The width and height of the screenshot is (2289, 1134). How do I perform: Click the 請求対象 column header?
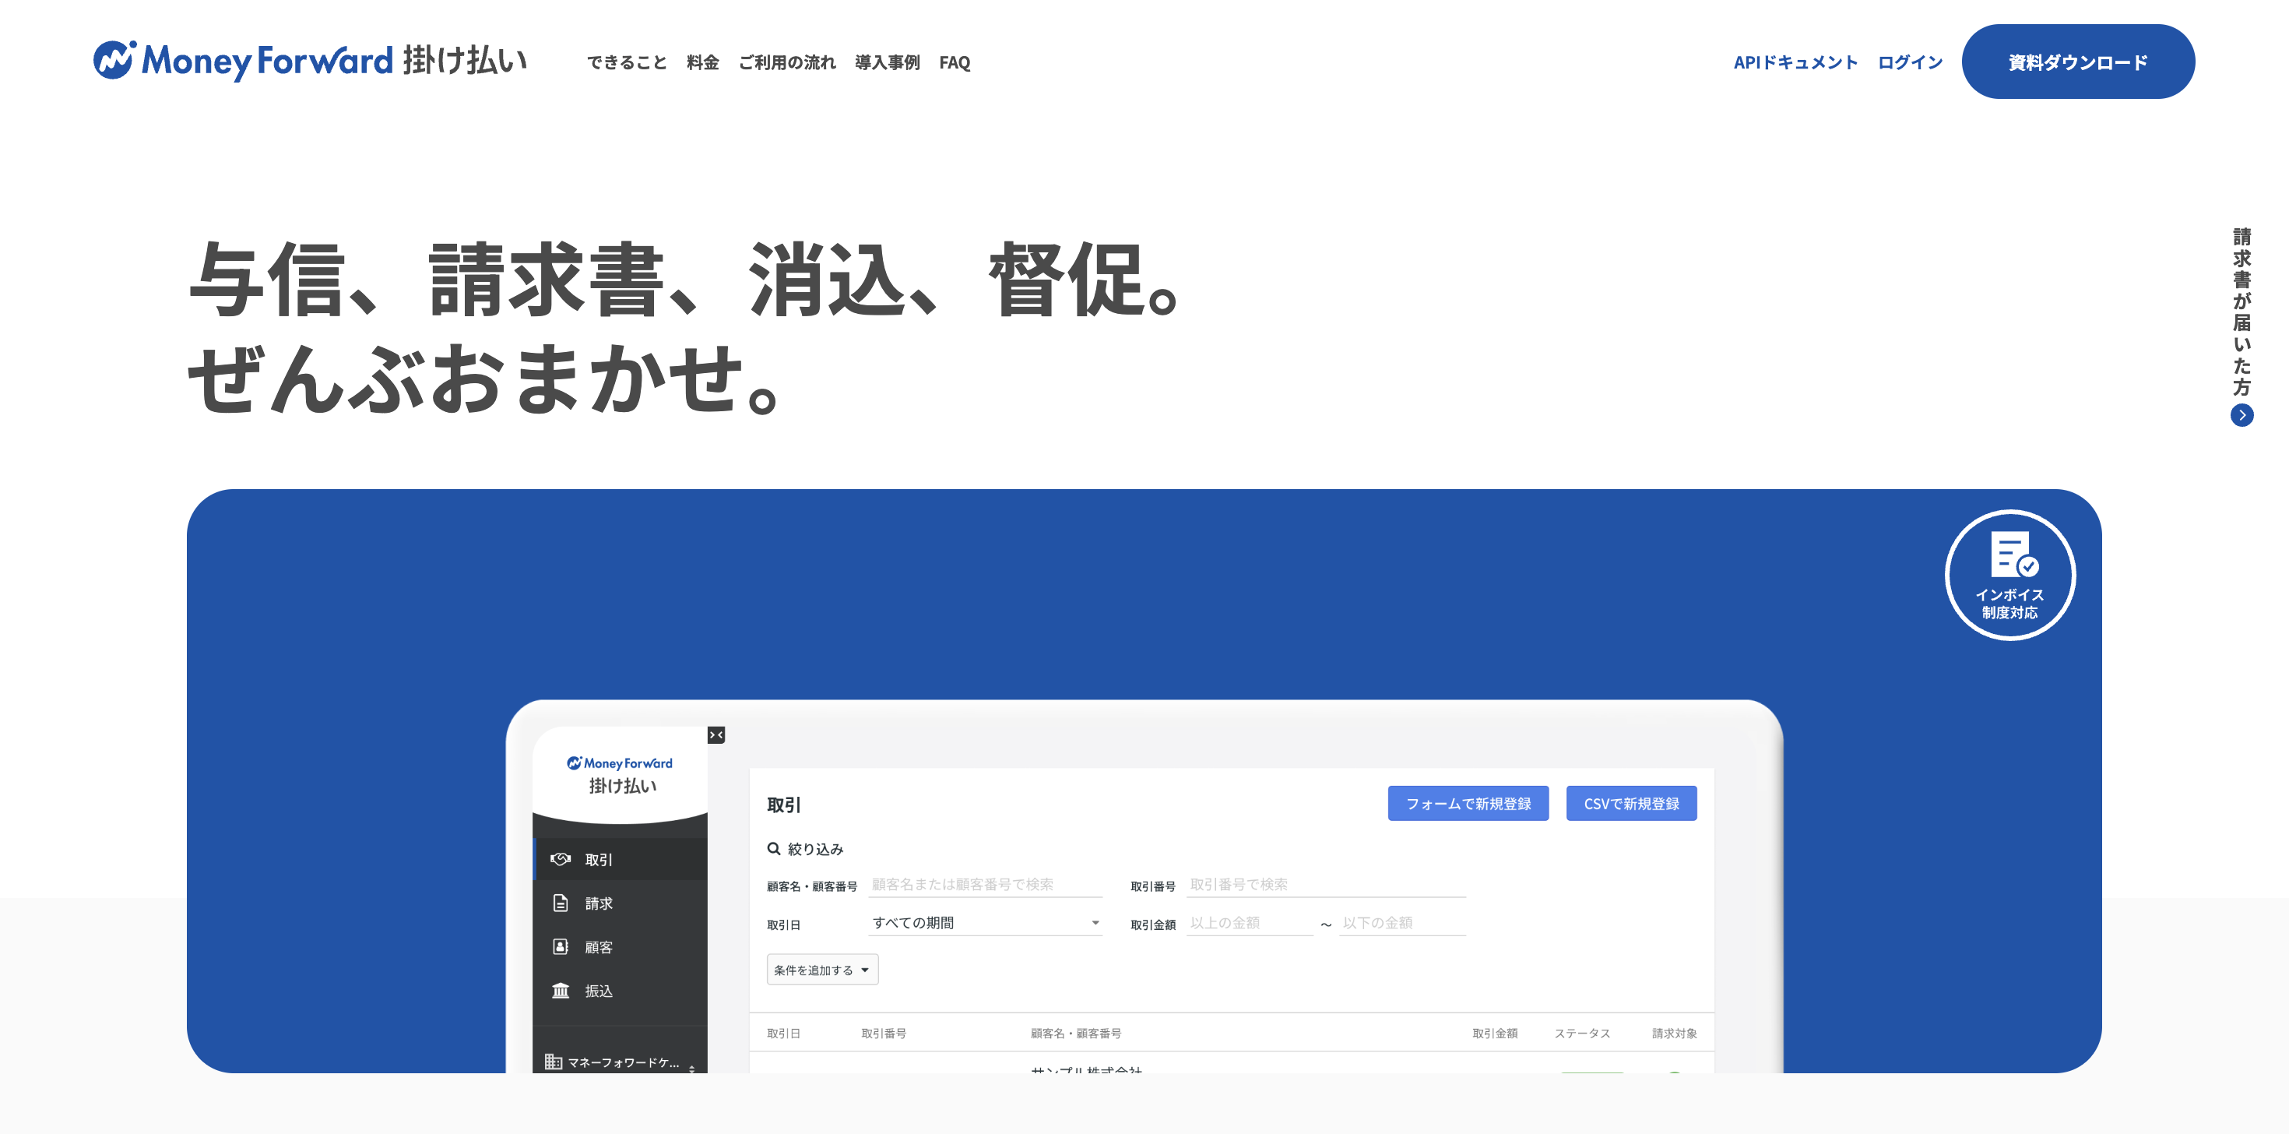pos(1674,1033)
